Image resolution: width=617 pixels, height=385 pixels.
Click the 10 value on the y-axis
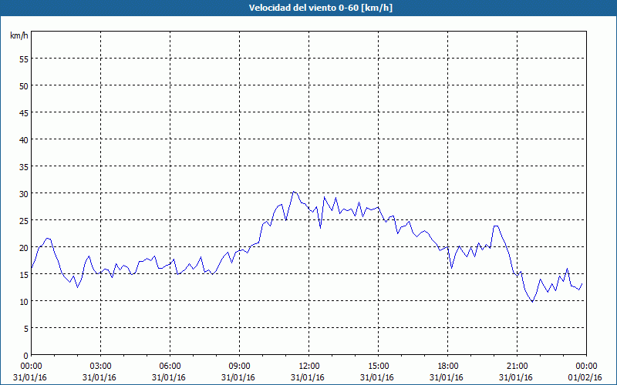(x=24, y=301)
